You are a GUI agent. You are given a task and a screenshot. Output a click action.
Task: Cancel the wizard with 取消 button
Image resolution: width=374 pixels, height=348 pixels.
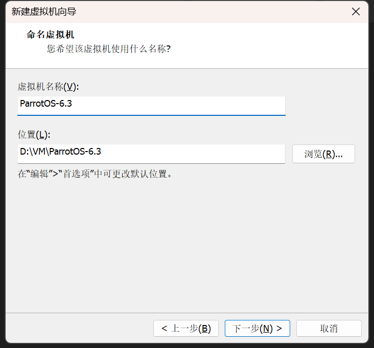[329, 328]
